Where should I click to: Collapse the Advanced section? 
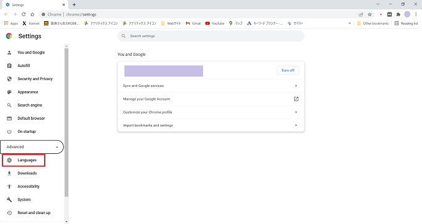point(32,147)
